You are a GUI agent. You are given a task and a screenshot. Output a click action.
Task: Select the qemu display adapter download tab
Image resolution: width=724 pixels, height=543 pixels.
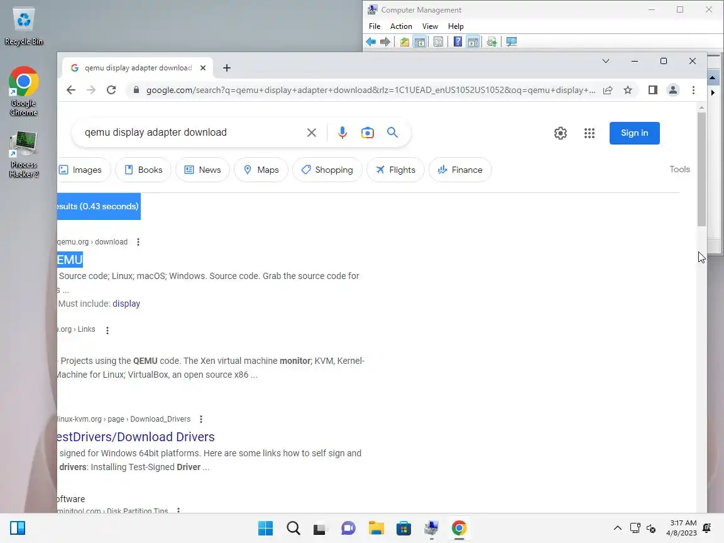[x=137, y=68]
